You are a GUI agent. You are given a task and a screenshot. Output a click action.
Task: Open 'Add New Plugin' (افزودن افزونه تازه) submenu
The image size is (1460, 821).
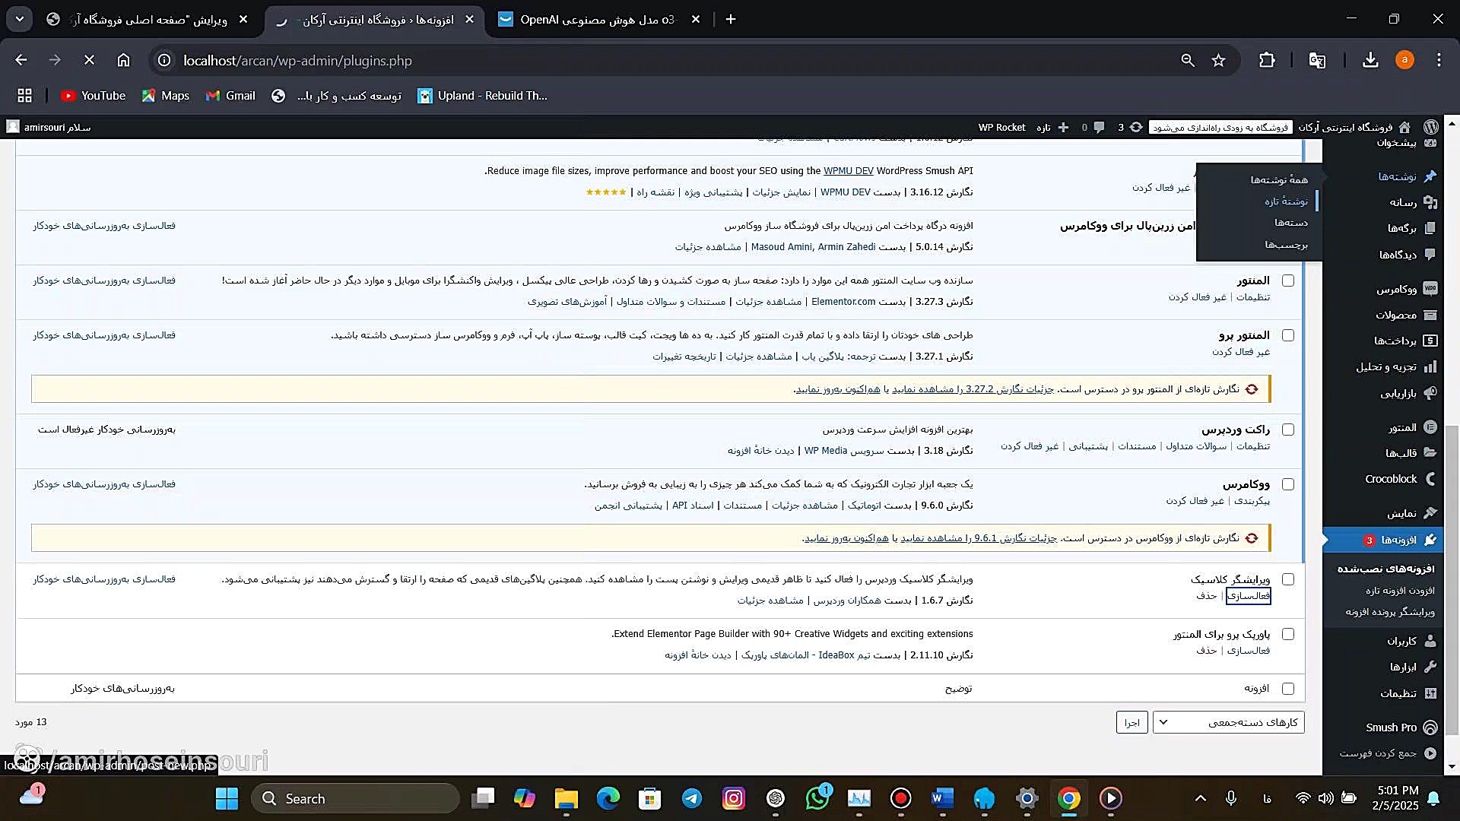coord(1400,591)
